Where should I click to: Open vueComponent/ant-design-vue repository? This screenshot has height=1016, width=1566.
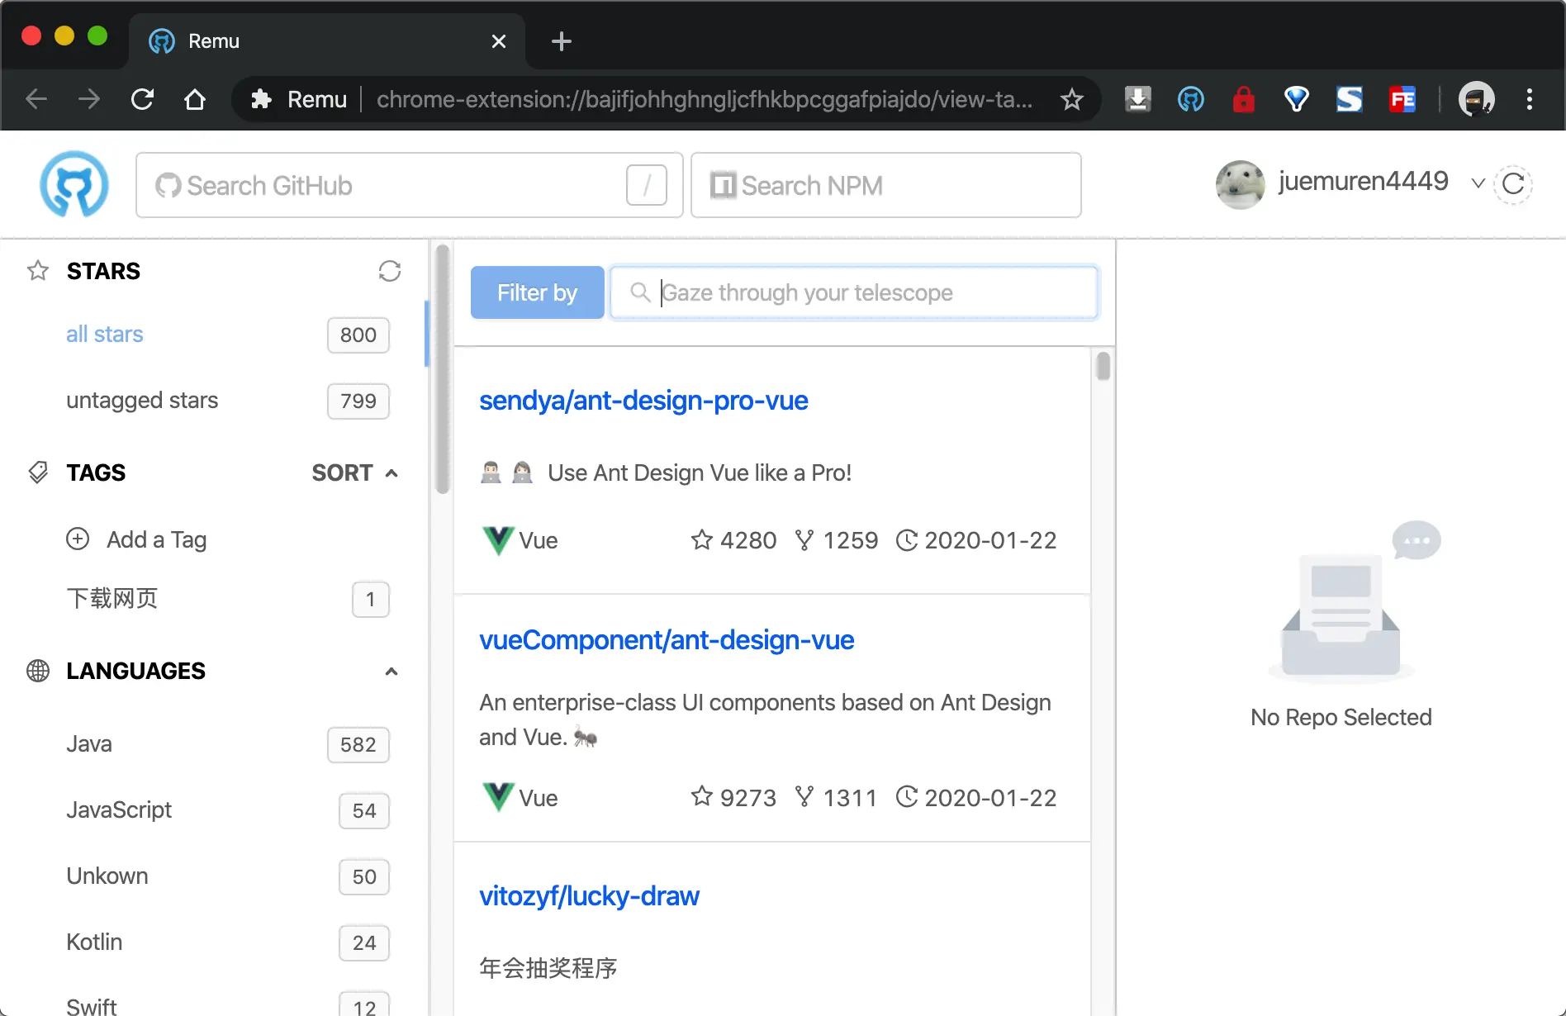tap(667, 640)
